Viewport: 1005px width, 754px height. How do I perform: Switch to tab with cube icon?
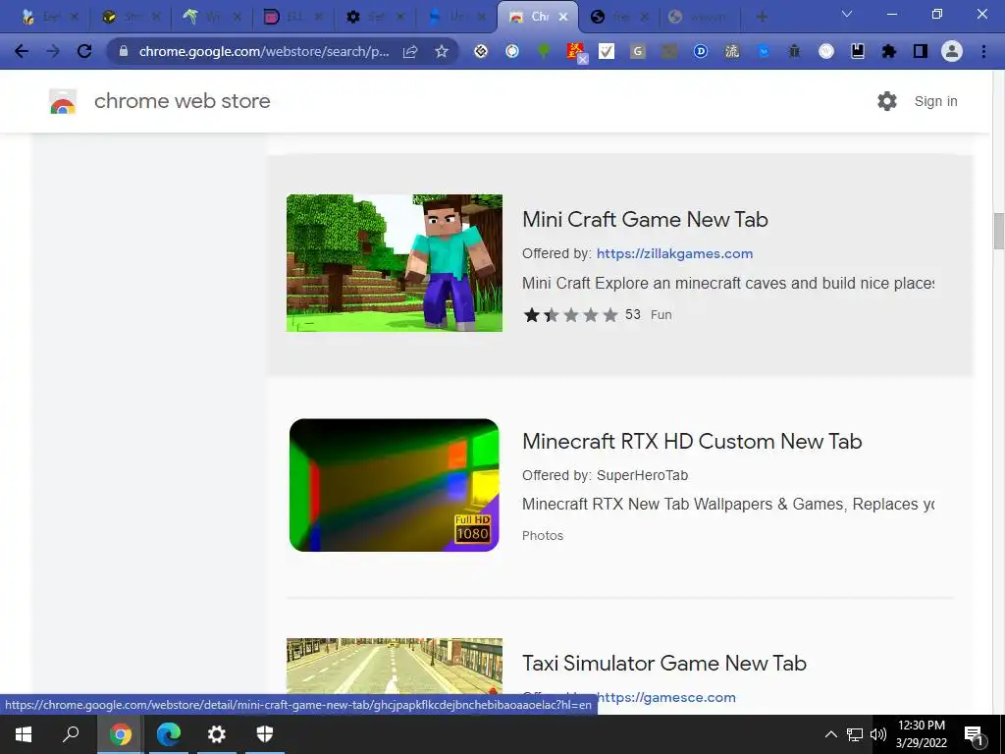(x=131, y=18)
